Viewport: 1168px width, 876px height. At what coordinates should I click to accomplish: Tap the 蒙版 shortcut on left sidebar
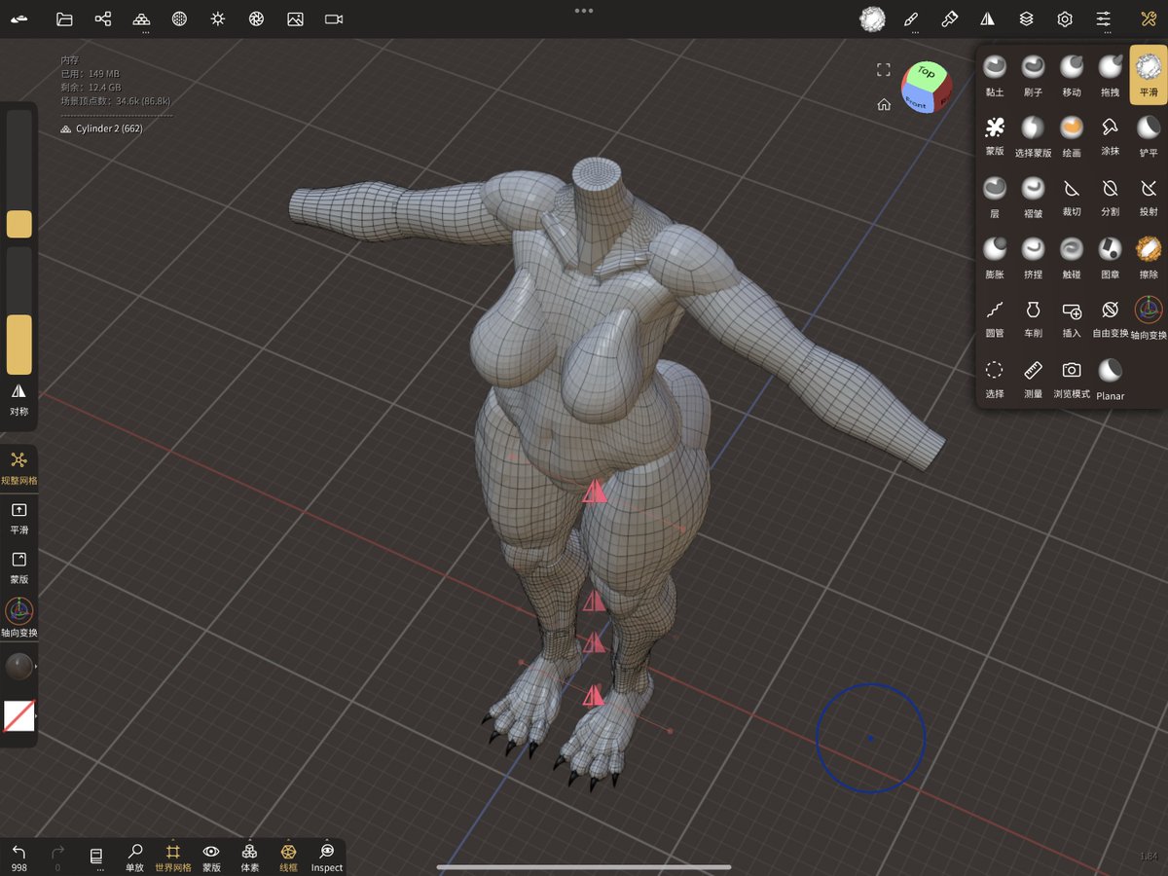pyautogui.click(x=19, y=567)
